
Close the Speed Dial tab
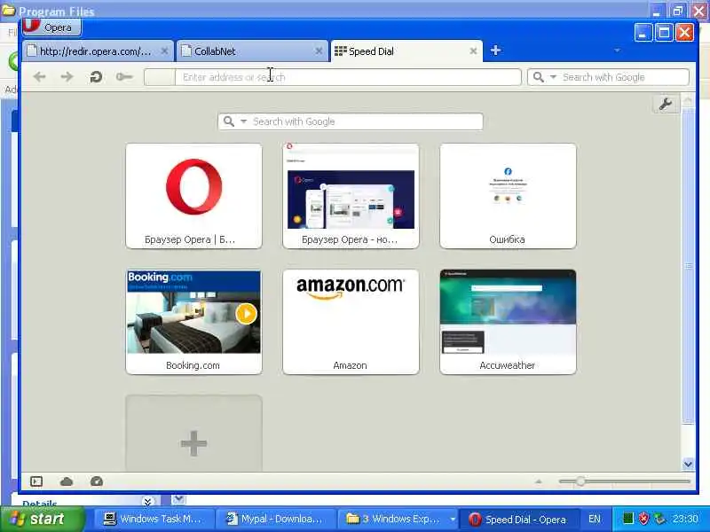click(x=473, y=51)
